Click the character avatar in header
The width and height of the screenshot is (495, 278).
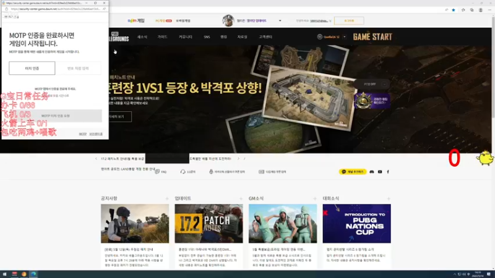228,20
